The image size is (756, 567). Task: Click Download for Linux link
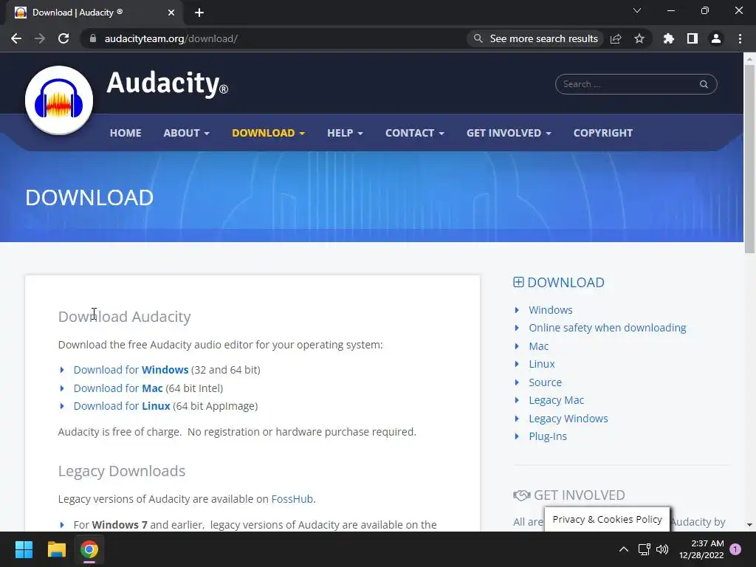tap(122, 406)
